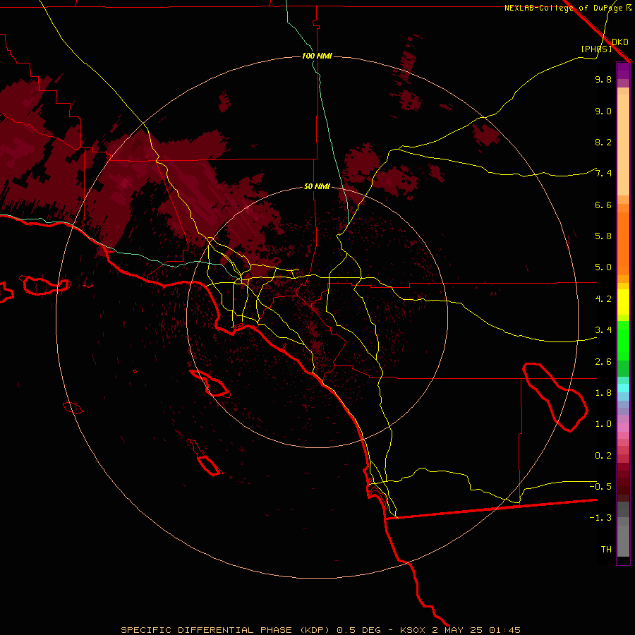Click the 6.6 value on the color scale
The width and height of the screenshot is (635, 635).
(x=603, y=205)
